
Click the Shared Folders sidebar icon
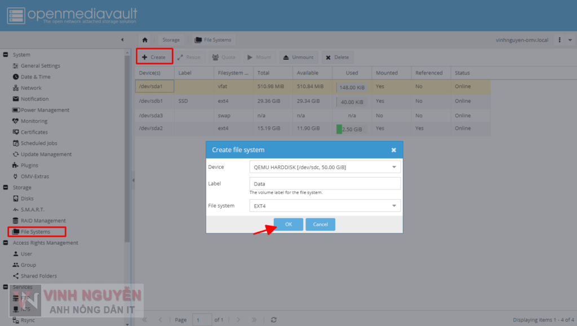pos(17,276)
